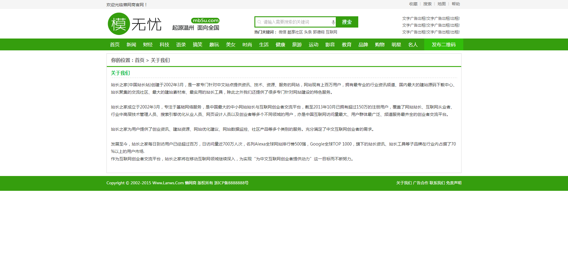Viewport: 568px width, 264px height.
Task: Open 联系我们 in the footer
Action: (437, 183)
